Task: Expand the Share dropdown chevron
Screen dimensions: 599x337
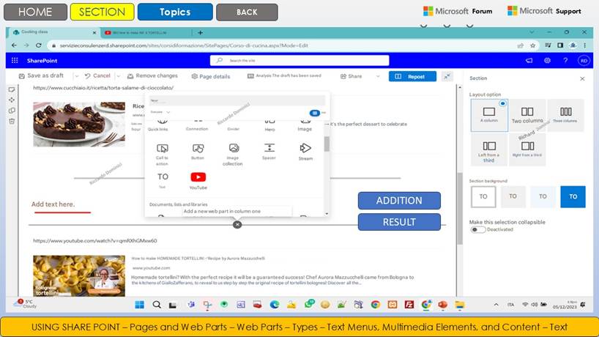Action: (x=378, y=76)
